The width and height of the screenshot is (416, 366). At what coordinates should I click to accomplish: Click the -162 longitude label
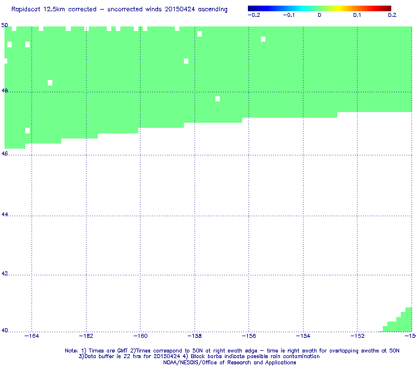coord(86,336)
